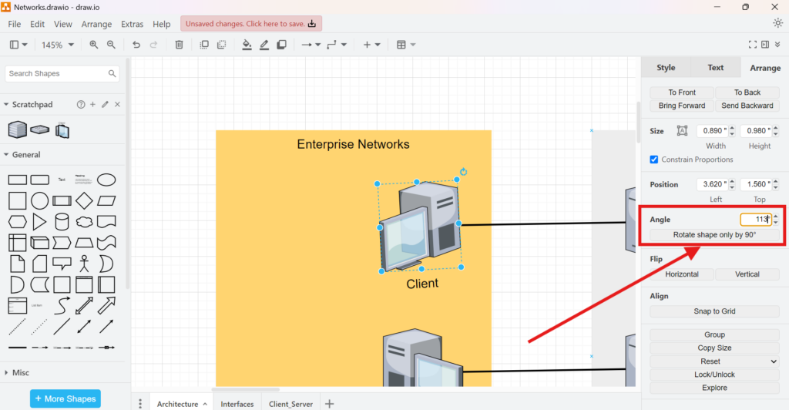The width and height of the screenshot is (789, 410).
Task: Select the Diamond shape in General
Action: pyautogui.click(x=84, y=200)
